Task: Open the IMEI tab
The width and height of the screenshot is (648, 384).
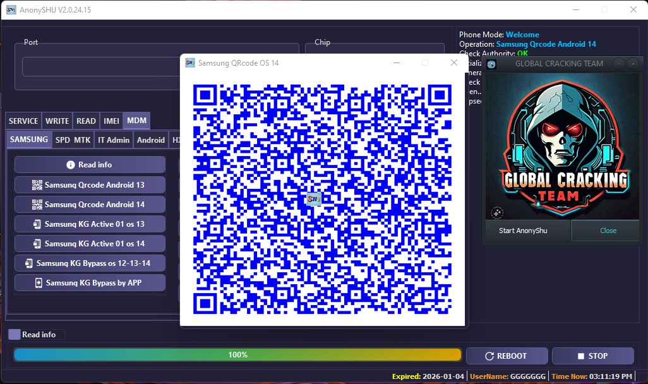Action: [x=111, y=121]
